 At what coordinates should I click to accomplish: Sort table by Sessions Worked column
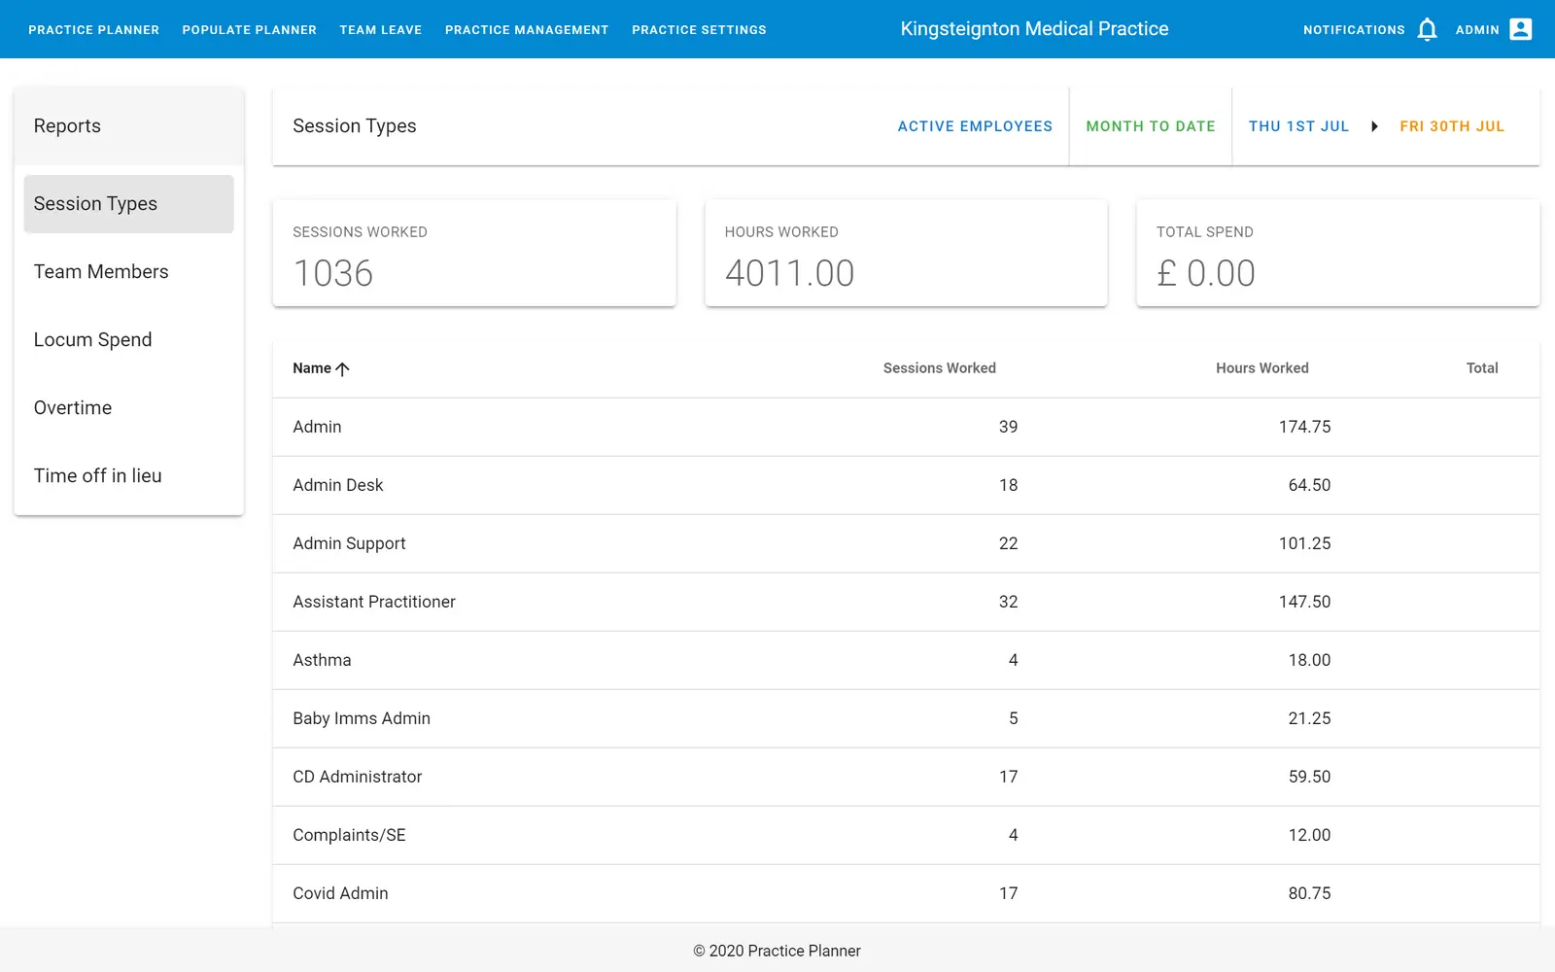coord(939,368)
